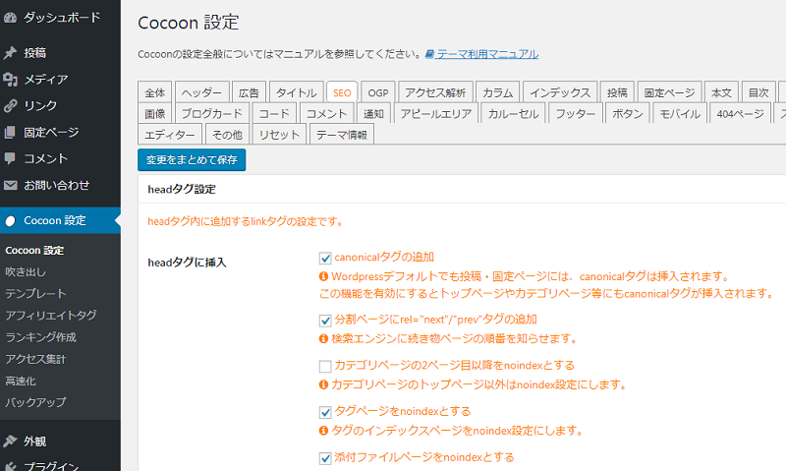Click the Cocoon 設定 circle icon

(x=11, y=221)
